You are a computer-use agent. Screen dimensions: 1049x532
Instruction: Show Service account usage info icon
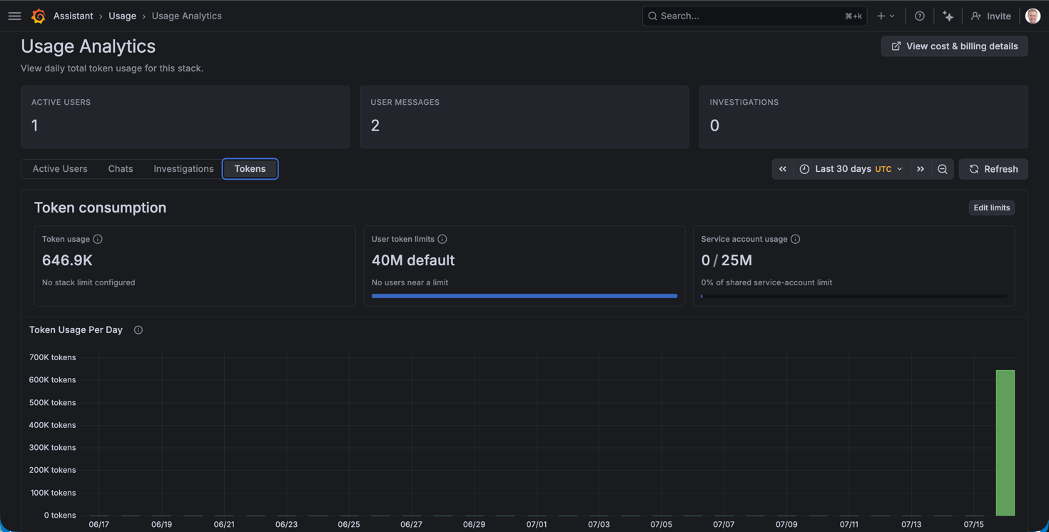point(796,239)
